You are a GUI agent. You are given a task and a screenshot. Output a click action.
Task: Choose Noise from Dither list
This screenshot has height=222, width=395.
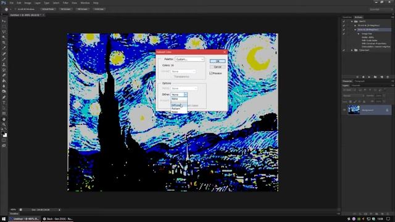[x=179, y=112]
